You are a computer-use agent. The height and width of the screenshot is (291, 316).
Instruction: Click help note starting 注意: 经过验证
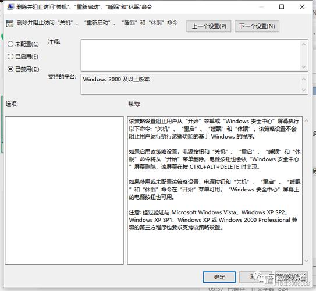tap(213, 220)
